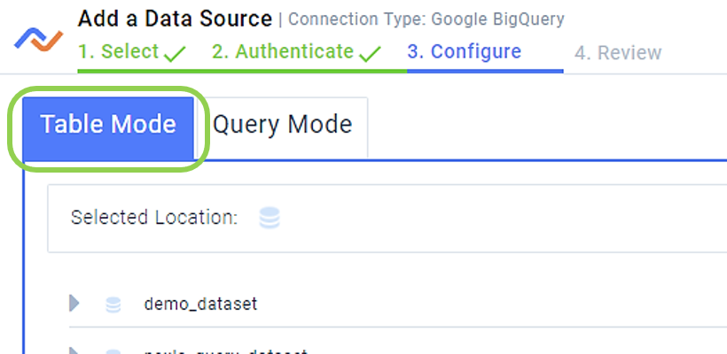This screenshot has width=727, height=354.
Task: Click the Add a Data Source heading
Action: pyautogui.click(x=175, y=19)
